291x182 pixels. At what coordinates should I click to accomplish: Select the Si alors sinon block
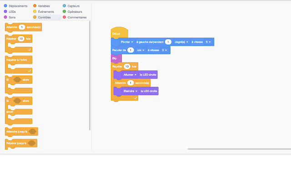(x=19, y=111)
